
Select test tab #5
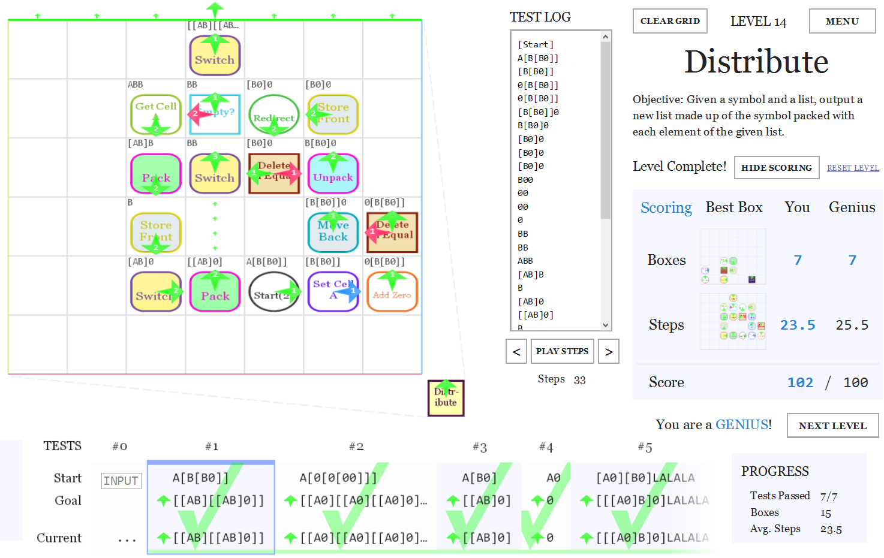645,447
